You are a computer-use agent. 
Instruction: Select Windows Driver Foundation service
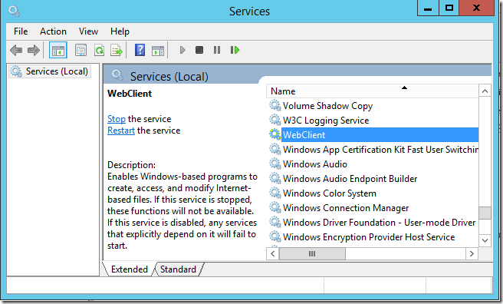coord(380,223)
